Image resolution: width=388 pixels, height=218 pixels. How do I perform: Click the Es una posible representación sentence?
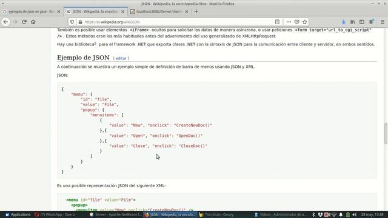pyautogui.click(x=112, y=186)
